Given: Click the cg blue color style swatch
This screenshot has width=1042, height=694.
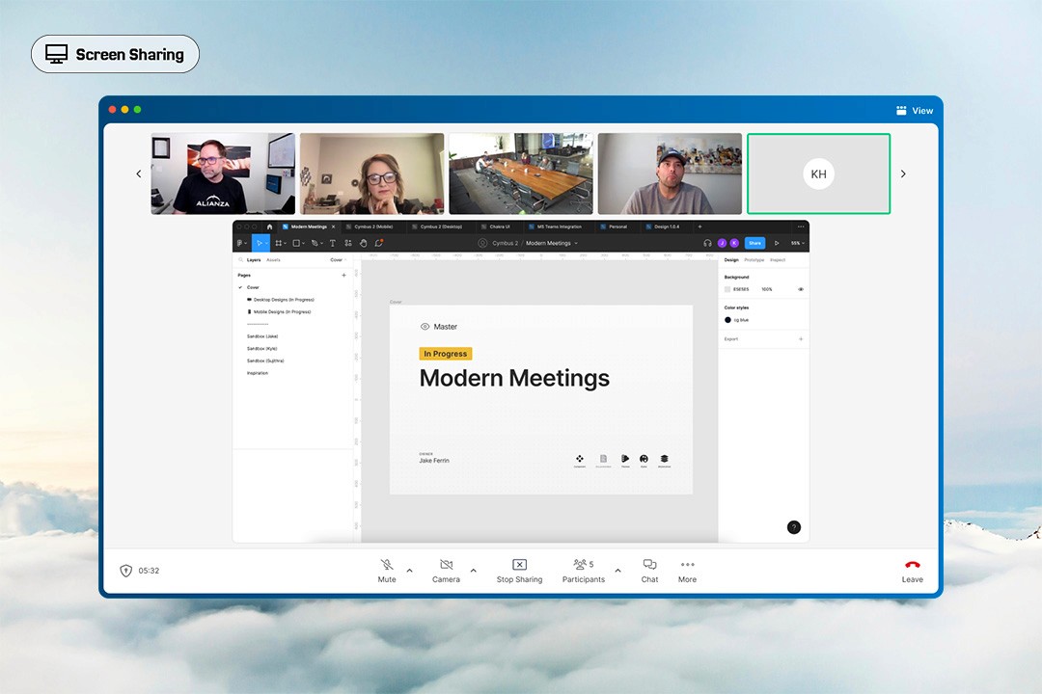Looking at the screenshot, I should coord(727,320).
